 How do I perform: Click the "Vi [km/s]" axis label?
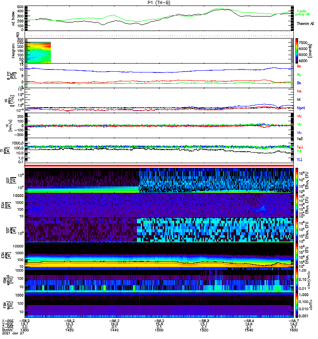tap(10, 125)
